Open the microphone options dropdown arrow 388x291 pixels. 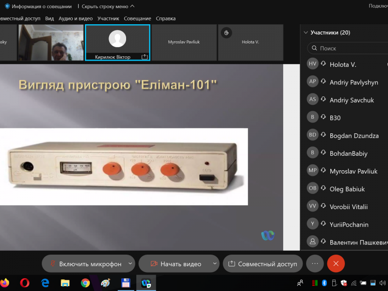(x=130, y=264)
